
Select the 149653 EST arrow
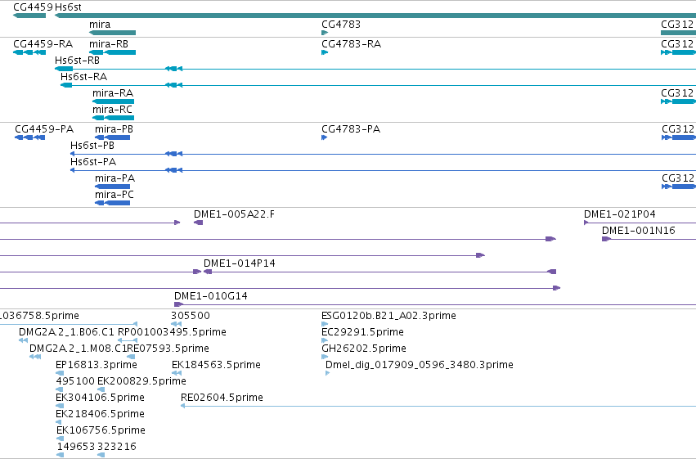61,455
